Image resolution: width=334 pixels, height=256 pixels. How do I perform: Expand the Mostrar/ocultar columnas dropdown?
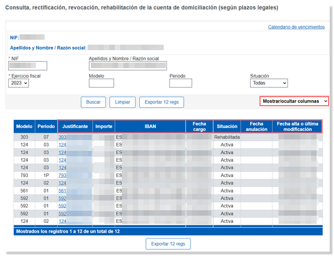pos(294,101)
